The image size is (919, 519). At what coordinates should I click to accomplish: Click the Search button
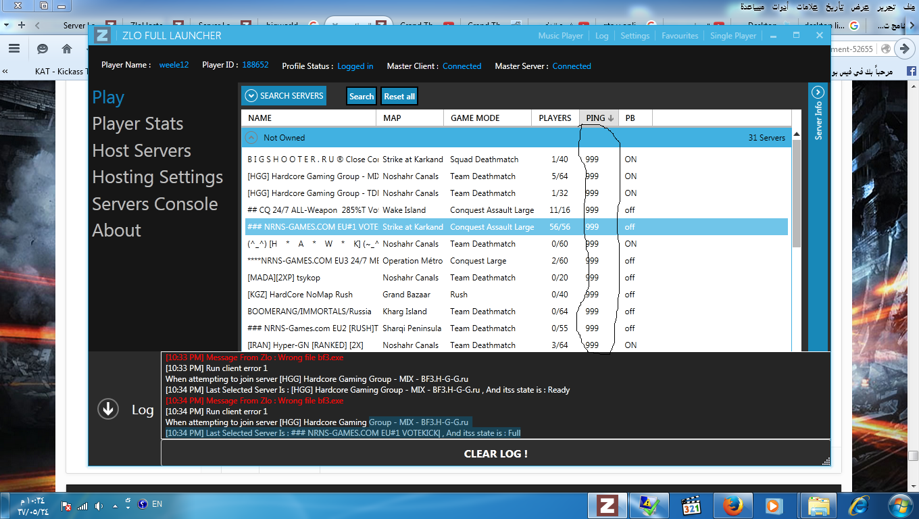pos(362,97)
